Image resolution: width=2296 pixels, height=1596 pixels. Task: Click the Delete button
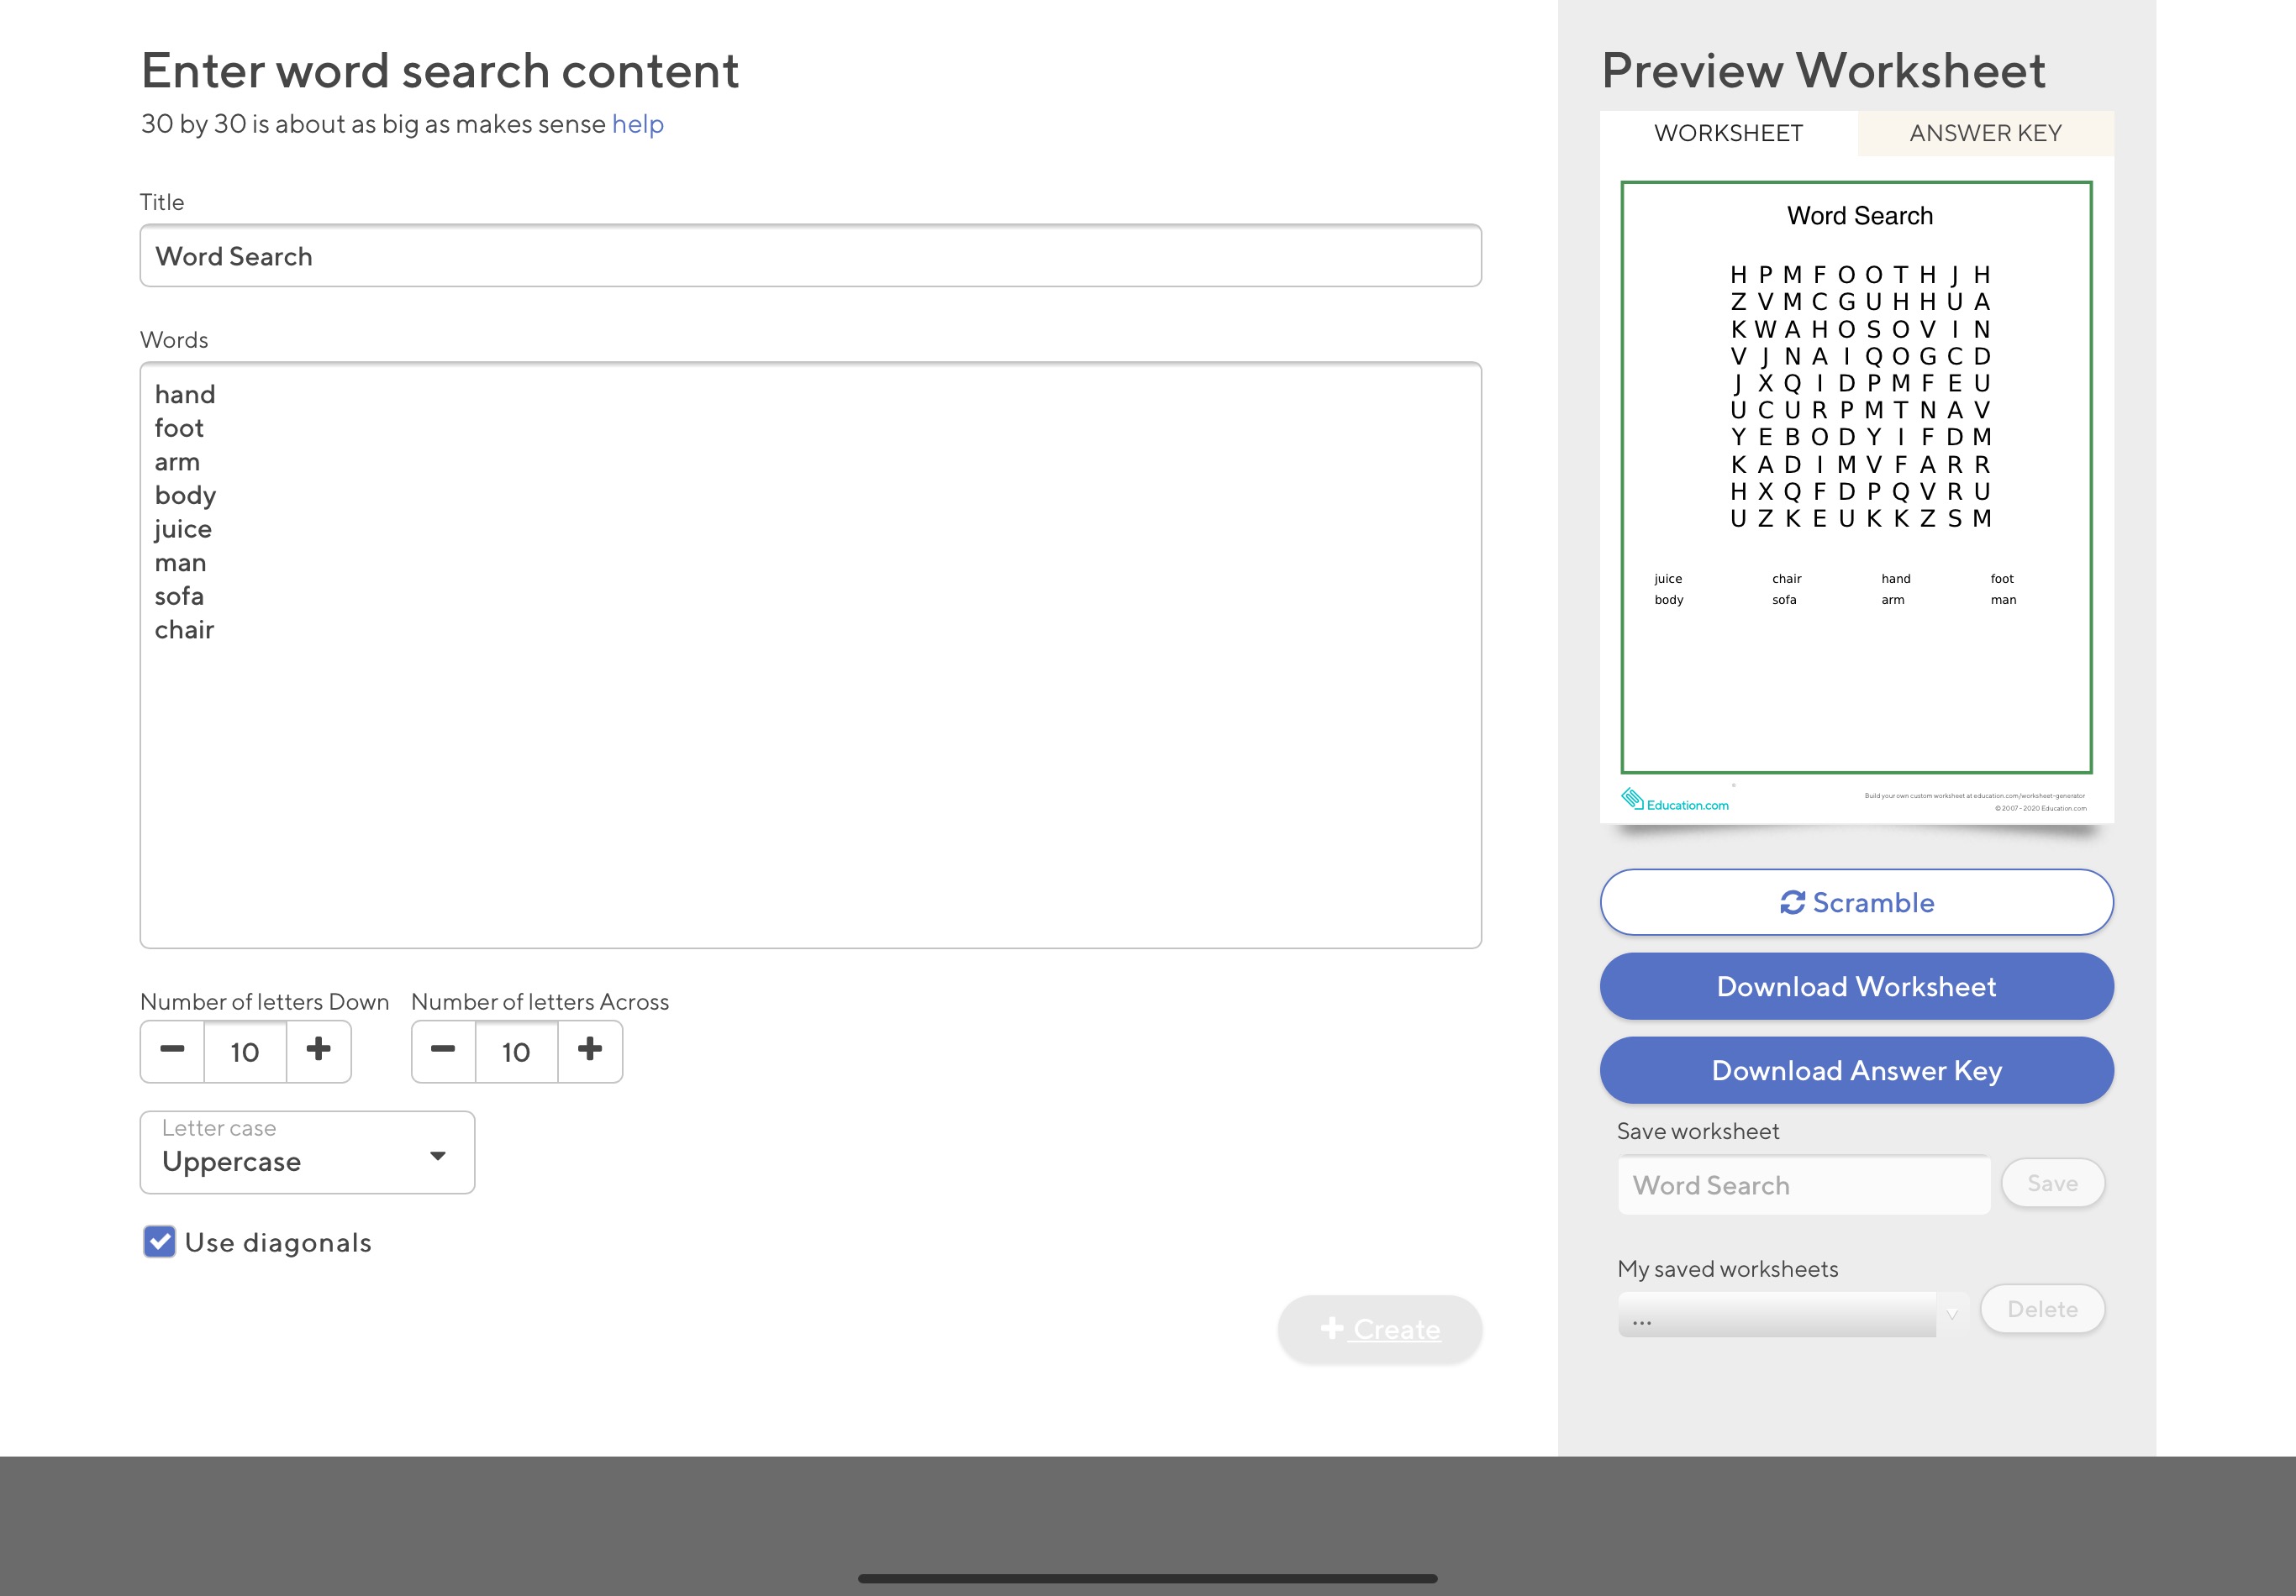pos(2042,1310)
